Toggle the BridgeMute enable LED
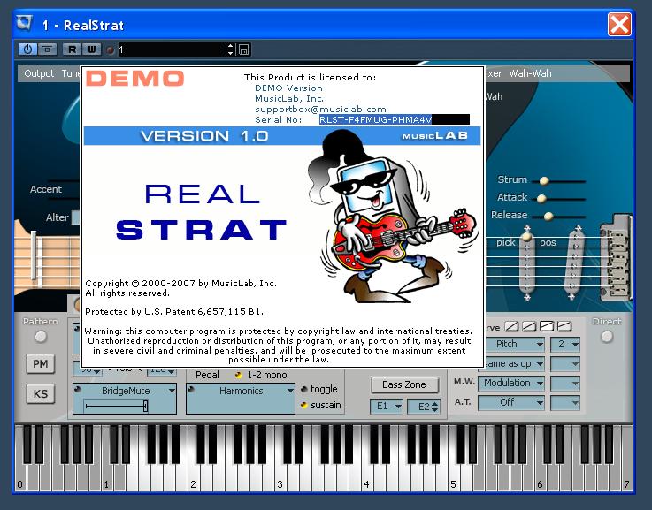652x510 pixels. tap(77, 389)
